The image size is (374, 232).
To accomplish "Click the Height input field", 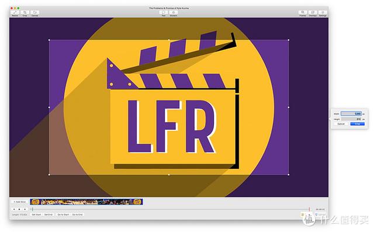I will pos(351,119).
